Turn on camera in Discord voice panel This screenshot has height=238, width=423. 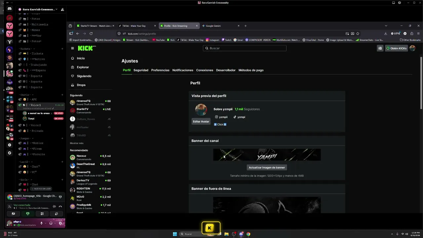pyautogui.click(x=13, y=214)
